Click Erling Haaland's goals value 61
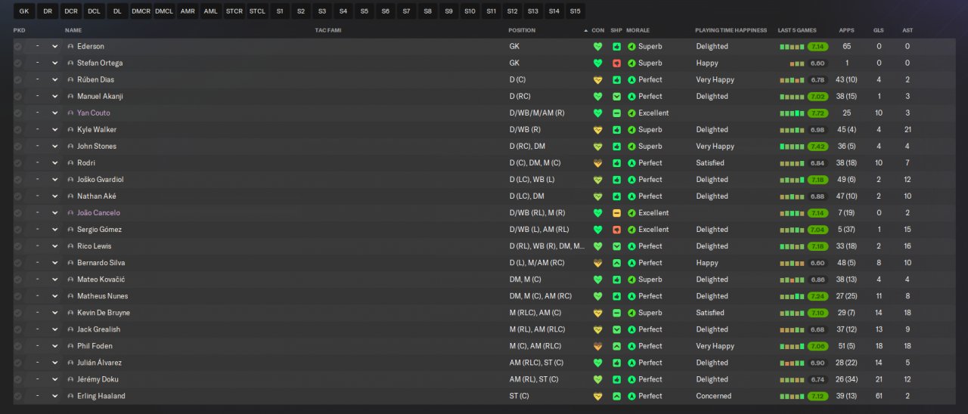 (879, 395)
